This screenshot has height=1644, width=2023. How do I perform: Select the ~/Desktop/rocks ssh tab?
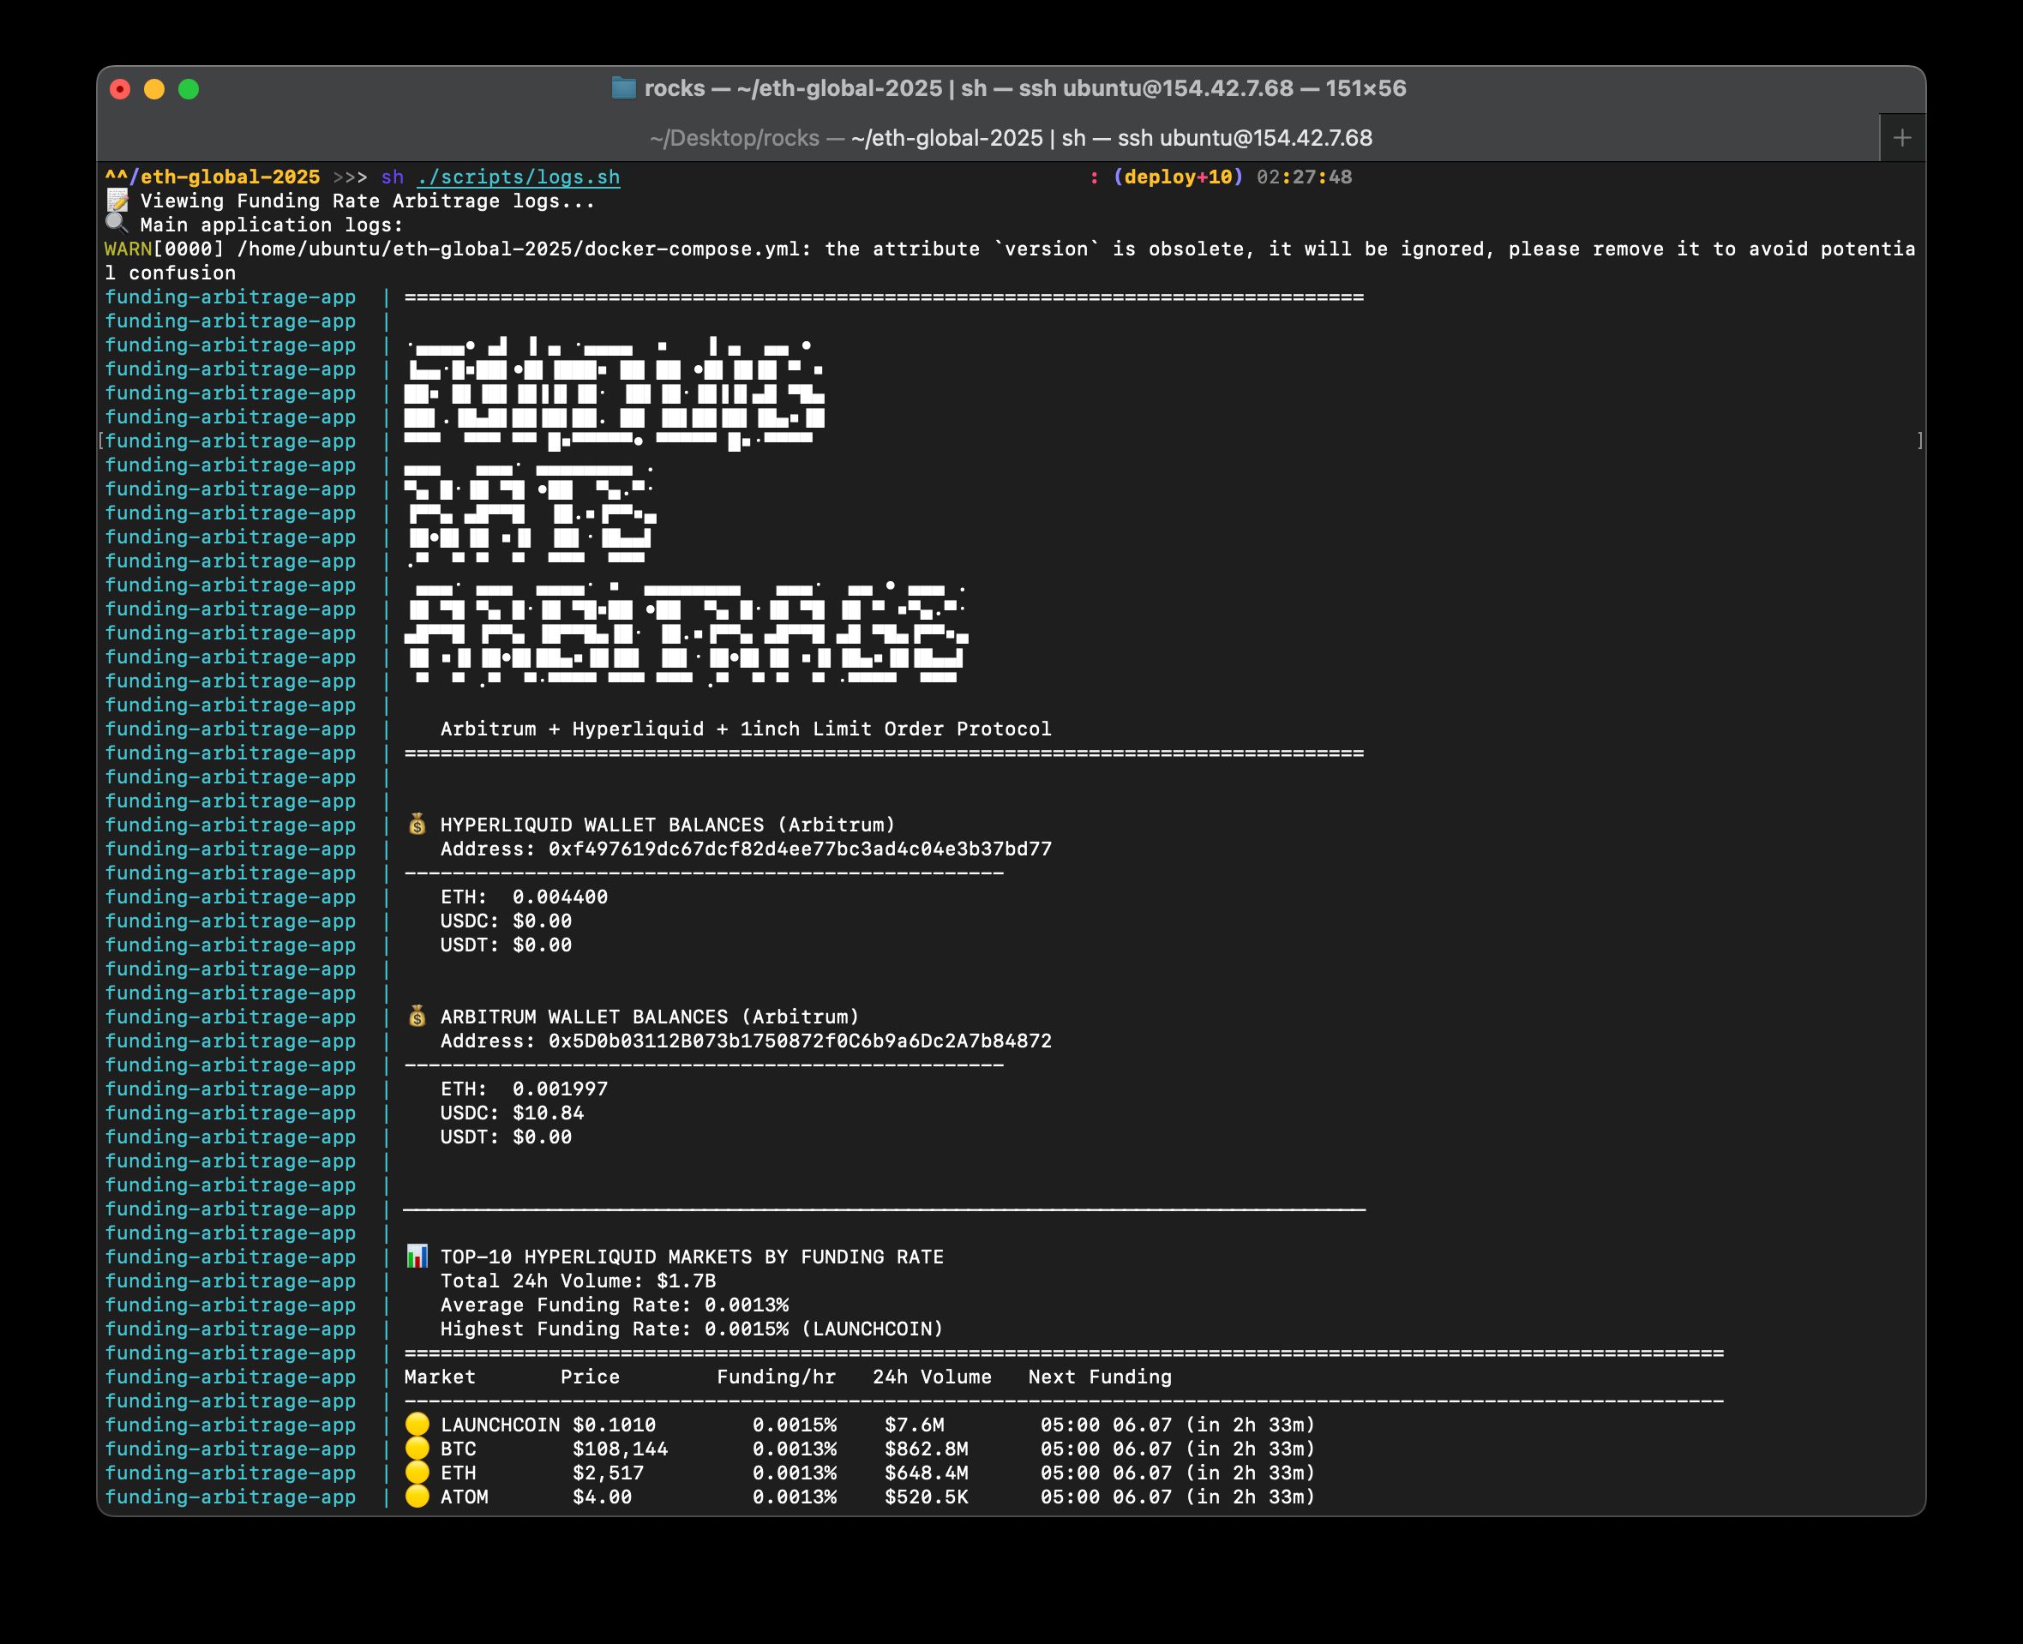[1011, 138]
